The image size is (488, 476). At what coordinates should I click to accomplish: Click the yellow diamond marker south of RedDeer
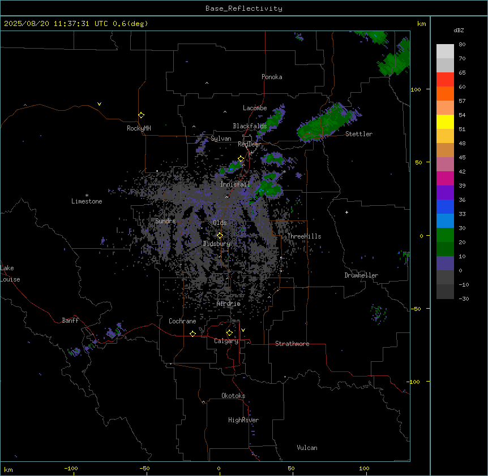[x=241, y=159]
